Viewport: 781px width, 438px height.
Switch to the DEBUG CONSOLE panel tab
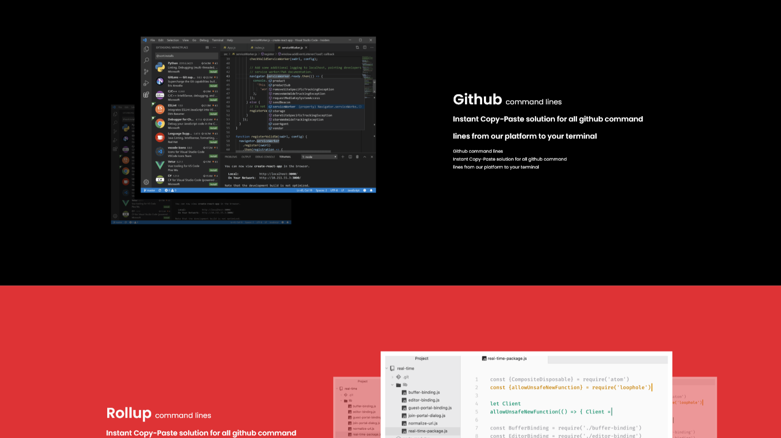tap(265, 157)
